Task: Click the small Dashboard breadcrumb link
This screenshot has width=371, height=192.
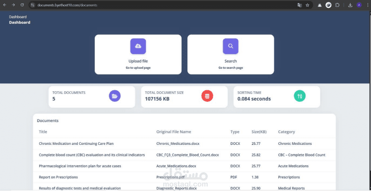Action: click(x=18, y=17)
